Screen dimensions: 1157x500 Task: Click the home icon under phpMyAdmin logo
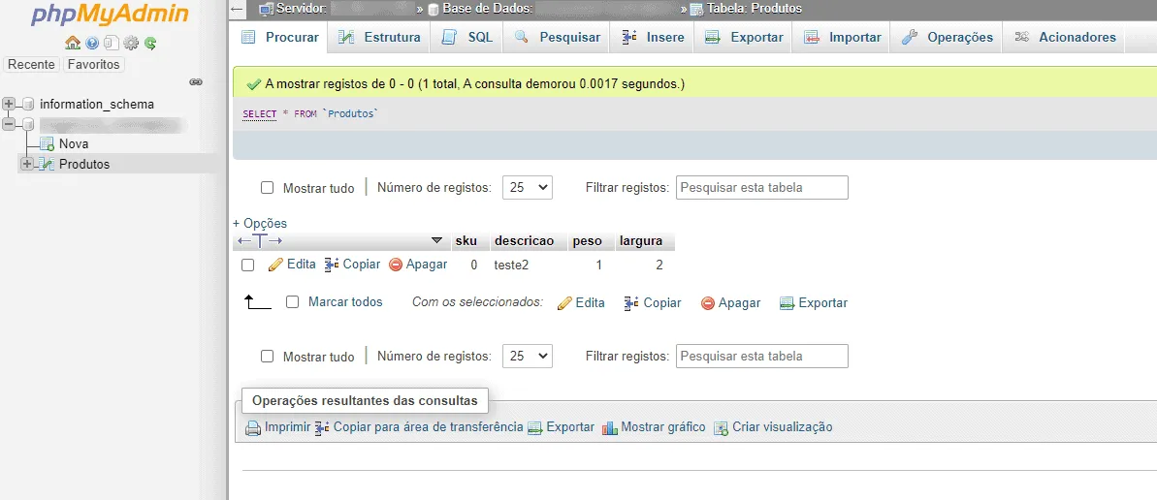tap(72, 43)
